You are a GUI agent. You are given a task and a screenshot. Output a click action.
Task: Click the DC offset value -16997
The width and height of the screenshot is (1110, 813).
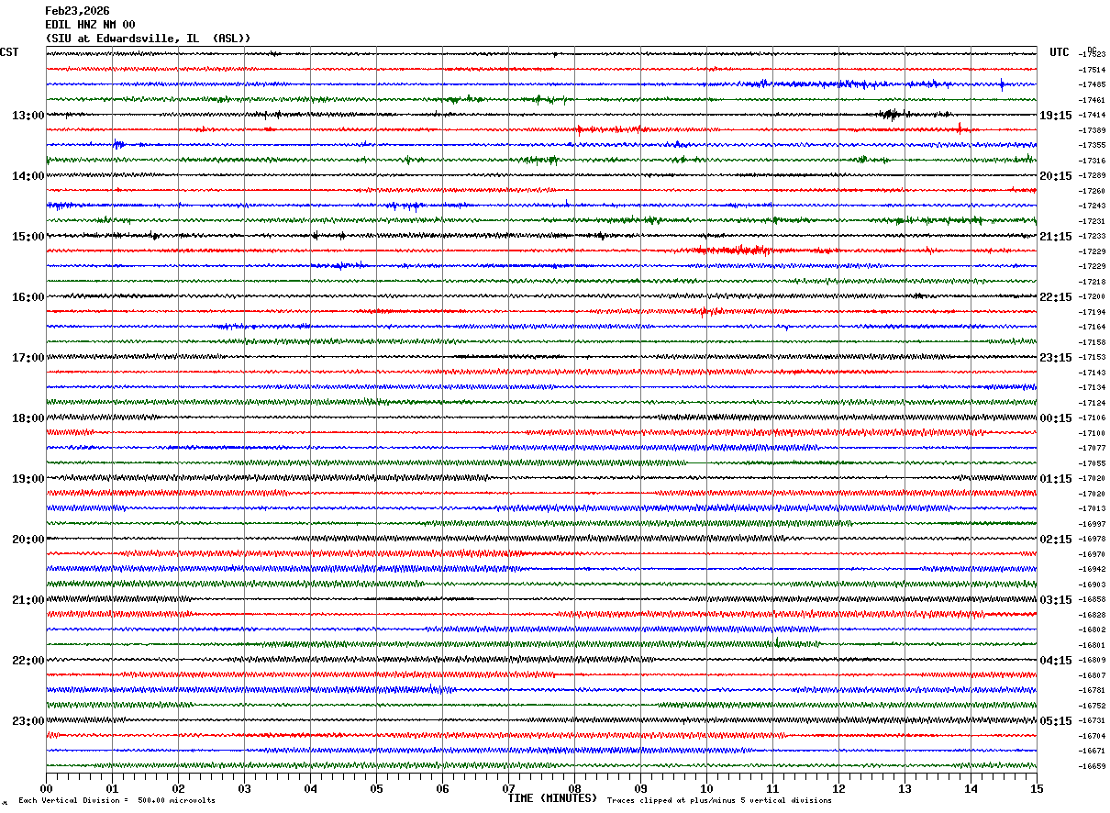coord(1093,525)
